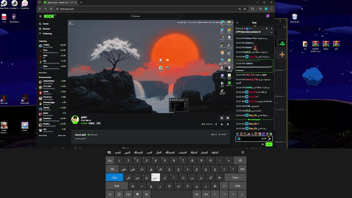Viewport: 352px width, 198px height.
Task: Open the Chrome tab search dropdown
Action: click(x=40, y=2)
